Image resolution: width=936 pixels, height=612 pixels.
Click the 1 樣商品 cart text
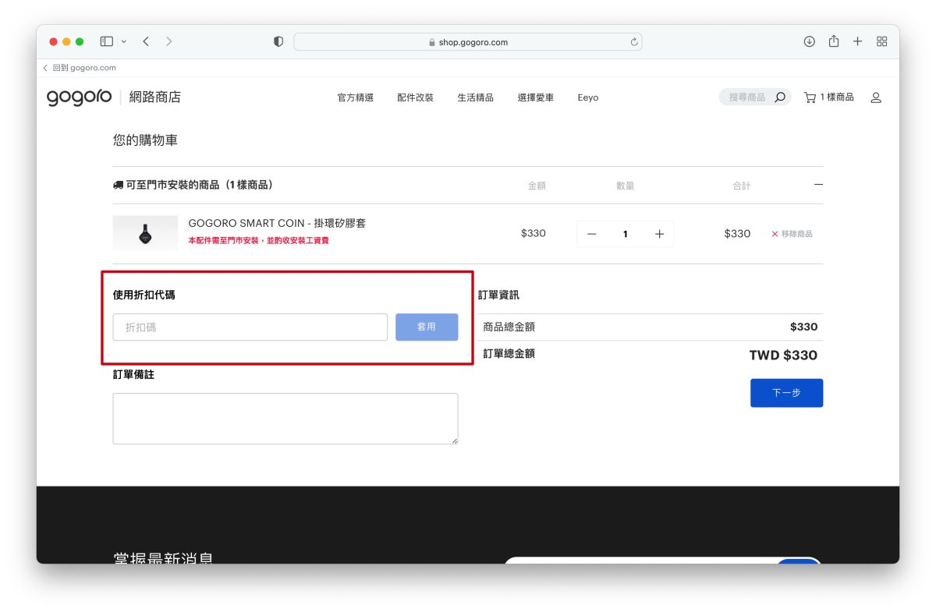pyautogui.click(x=837, y=97)
